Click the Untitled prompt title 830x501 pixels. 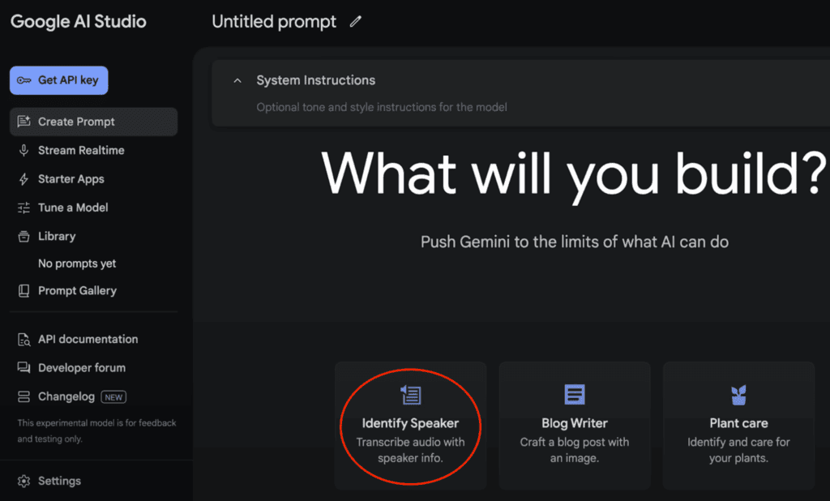[x=274, y=22]
